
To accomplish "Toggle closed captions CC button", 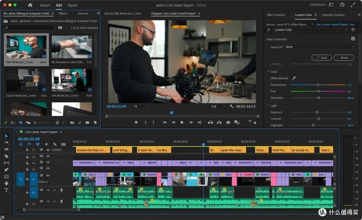I will (x=63, y=144).
